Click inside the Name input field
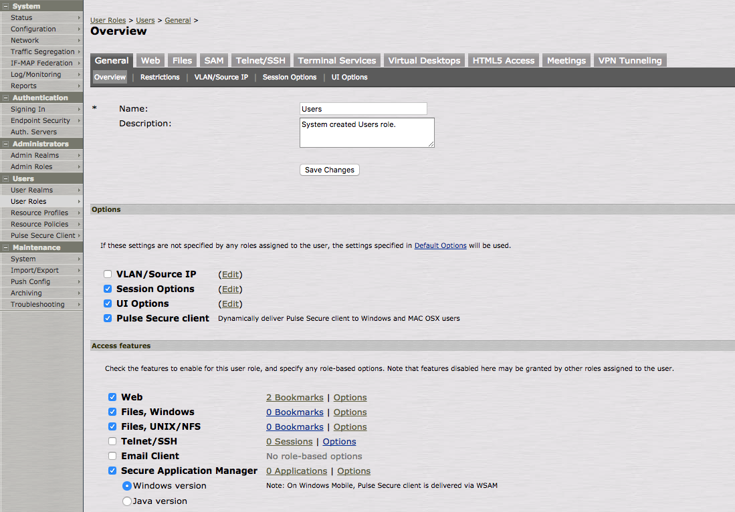The width and height of the screenshot is (735, 512). coord(362,108)
